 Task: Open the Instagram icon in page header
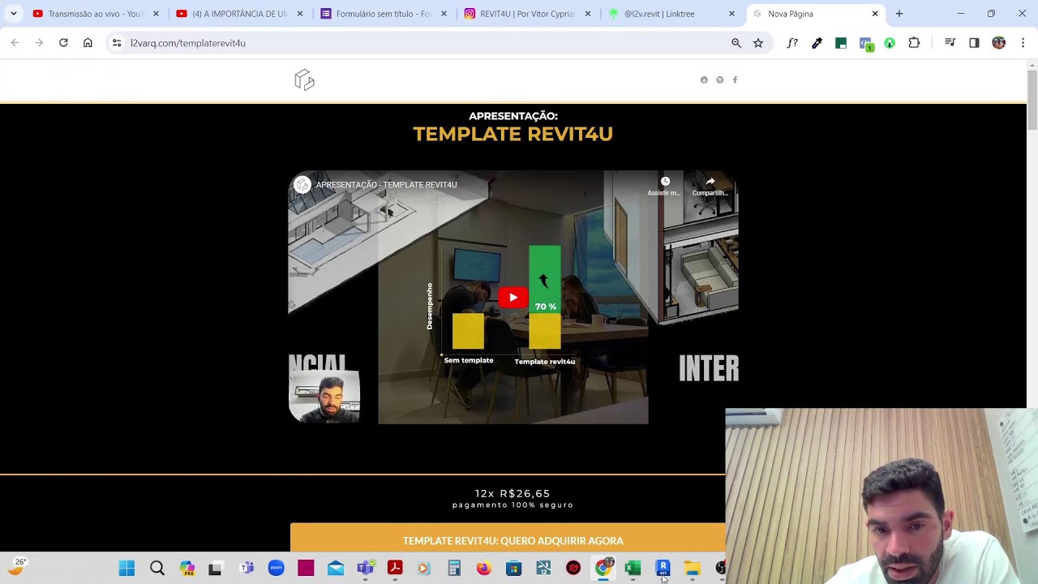pos(719,80)
